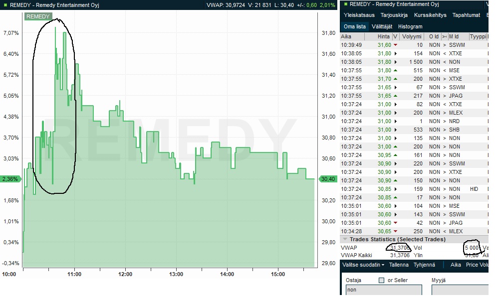Select the 10:39:49 trade time
The width and height of the screenshot is (498, 303).
[351, 45]
